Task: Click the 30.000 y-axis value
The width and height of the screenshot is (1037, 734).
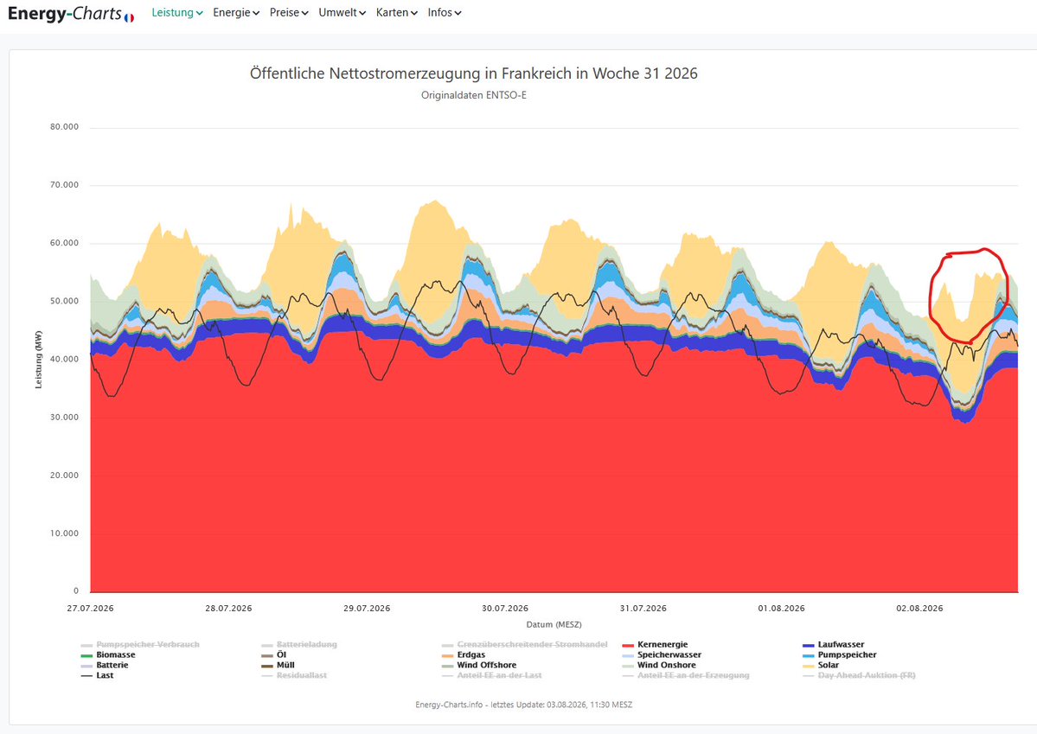Action: [x=64, y=418]
